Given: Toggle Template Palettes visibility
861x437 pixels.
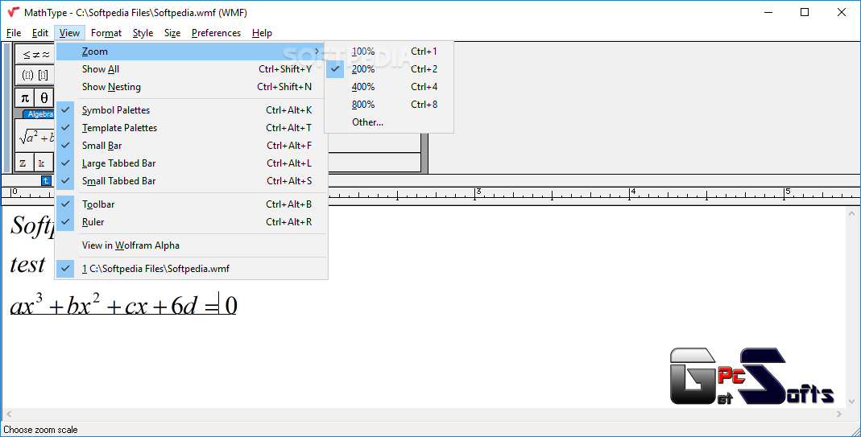Looking at the screenshot, I should (x=192, y=128).
